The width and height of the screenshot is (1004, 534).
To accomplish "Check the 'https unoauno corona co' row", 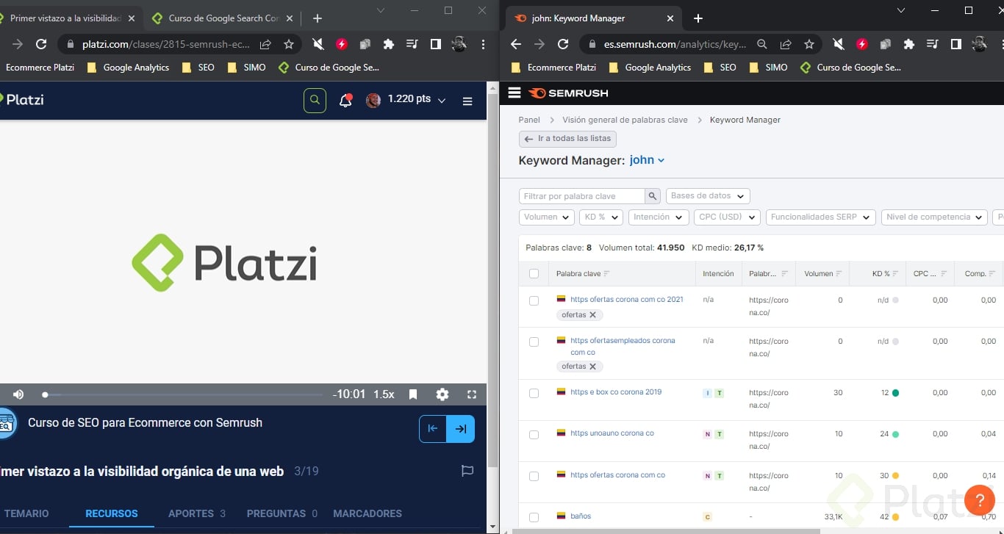I will [534, 434].
